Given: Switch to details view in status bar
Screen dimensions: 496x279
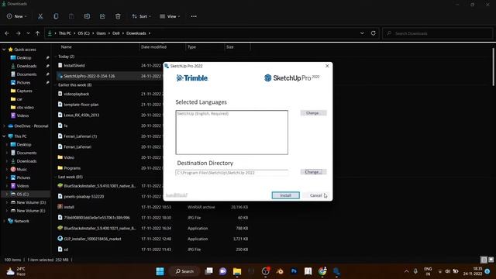Looking at the screenshot, I should point(484,260).
